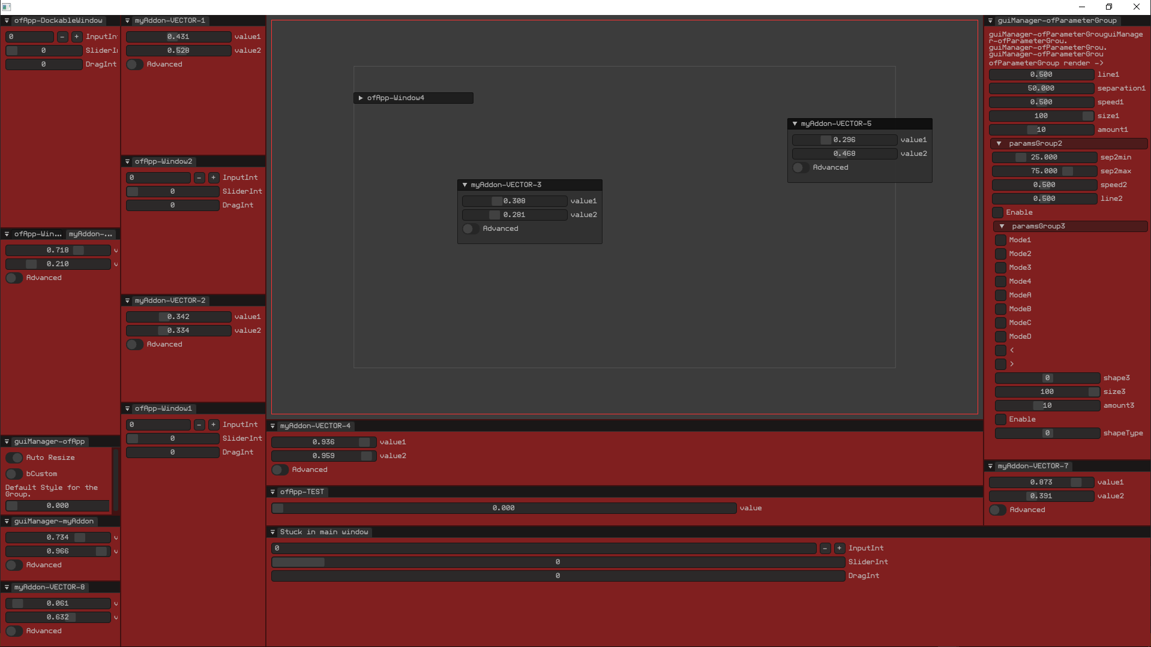Image resolution: width=1151 pixels, height=647 pixels.
Task: Click sep2max slider in paramsGroup2
Action: 1044,171
